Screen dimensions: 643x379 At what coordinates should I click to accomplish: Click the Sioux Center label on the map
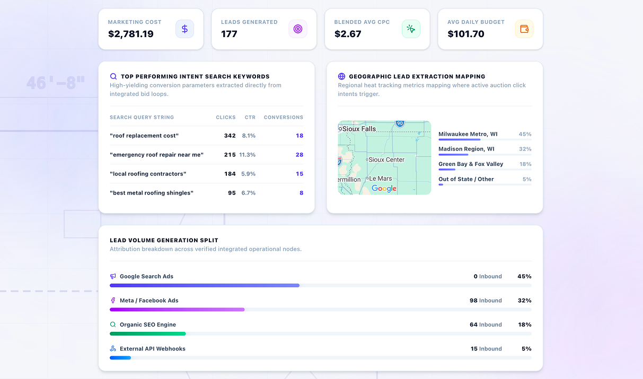point(386,160)
